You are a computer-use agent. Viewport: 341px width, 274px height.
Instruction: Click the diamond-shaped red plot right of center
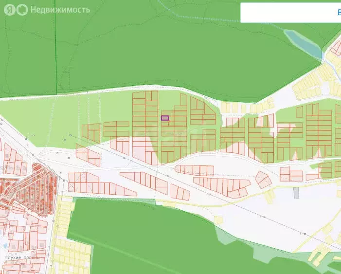[263, 179]
